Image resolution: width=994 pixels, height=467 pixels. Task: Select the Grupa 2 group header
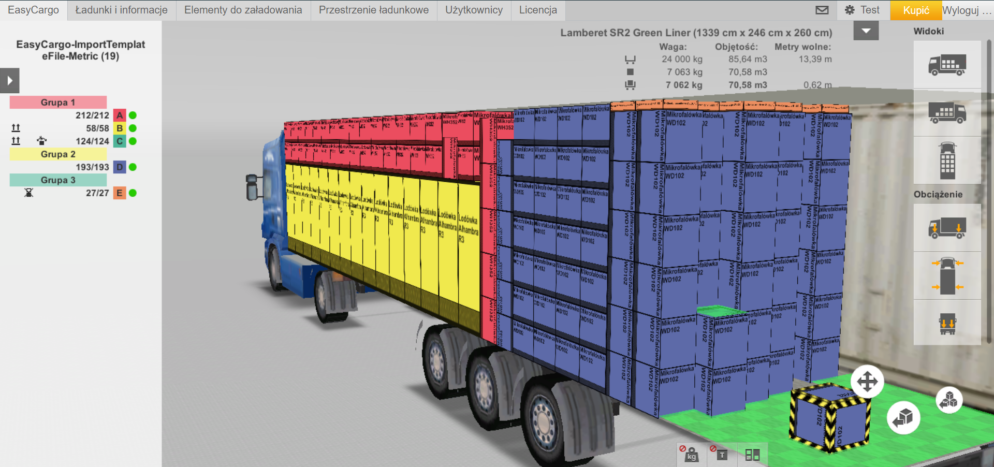(x=58, y=154)
